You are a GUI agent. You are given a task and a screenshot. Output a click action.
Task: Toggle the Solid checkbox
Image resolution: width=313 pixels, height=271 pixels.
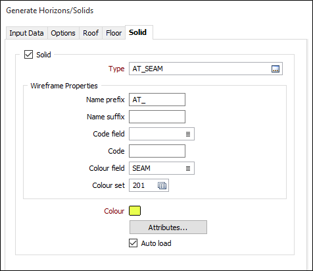coord(28,55)
